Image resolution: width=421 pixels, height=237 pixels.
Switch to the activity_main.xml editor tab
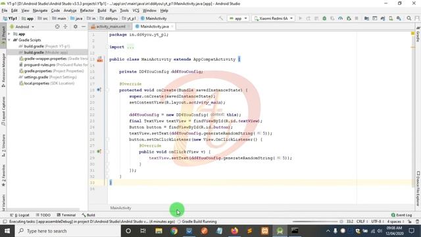point(111,26)
